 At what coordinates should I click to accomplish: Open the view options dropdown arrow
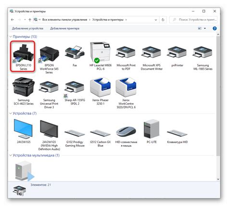pos(205,28)
